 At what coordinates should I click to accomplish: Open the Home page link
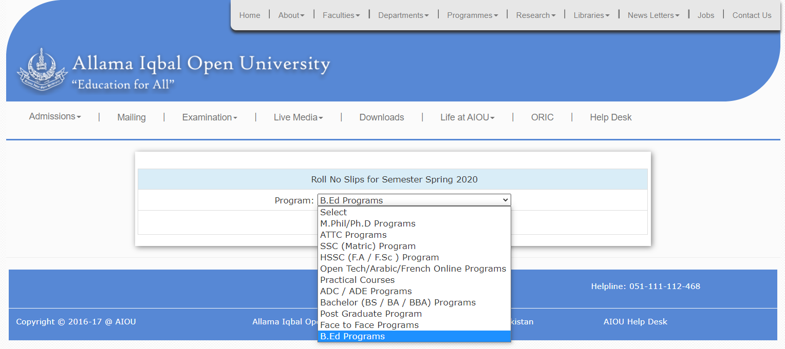tap(250, 15)
